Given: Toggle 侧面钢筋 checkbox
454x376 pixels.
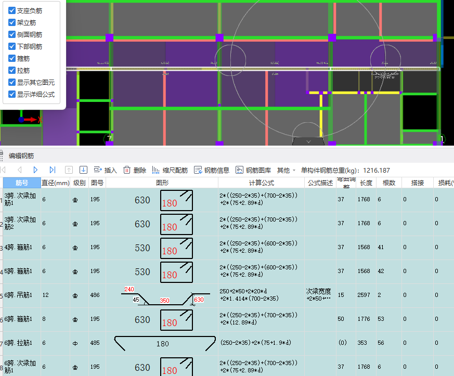Looking at the screenshot, I should (x=12, y=34).
